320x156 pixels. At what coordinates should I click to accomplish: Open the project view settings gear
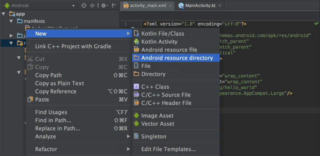[x=105, y=6]
